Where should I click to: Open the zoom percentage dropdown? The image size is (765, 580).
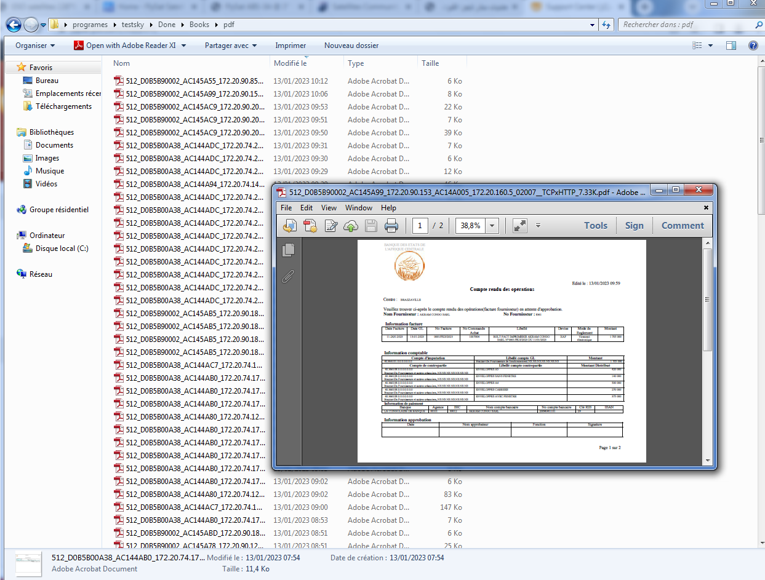click(492, 226)
